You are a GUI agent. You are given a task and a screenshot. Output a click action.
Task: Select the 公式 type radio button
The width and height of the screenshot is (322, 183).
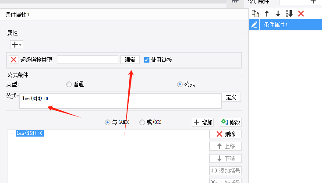click(x=180, y=84)
